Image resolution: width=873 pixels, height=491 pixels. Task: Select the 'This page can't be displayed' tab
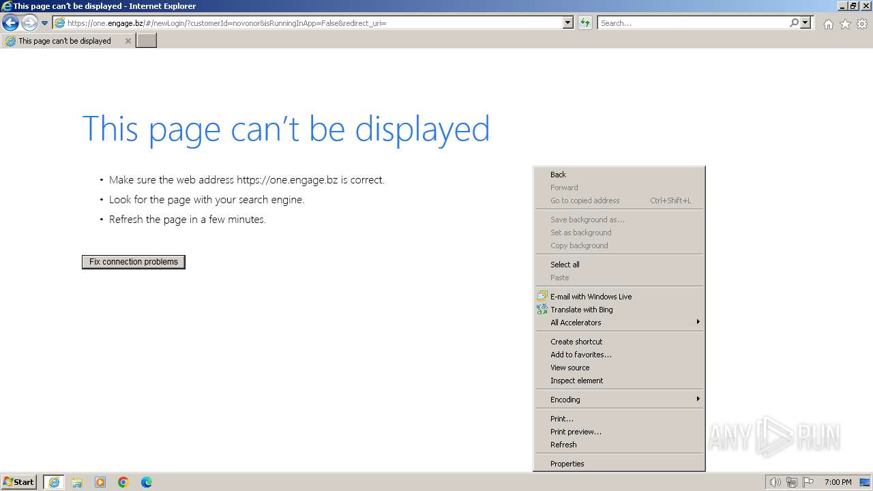[x=68, y=41]
